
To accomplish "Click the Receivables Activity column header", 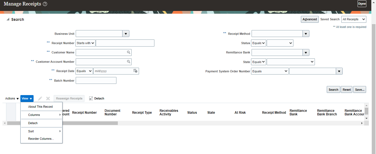I will click(169, 113).
